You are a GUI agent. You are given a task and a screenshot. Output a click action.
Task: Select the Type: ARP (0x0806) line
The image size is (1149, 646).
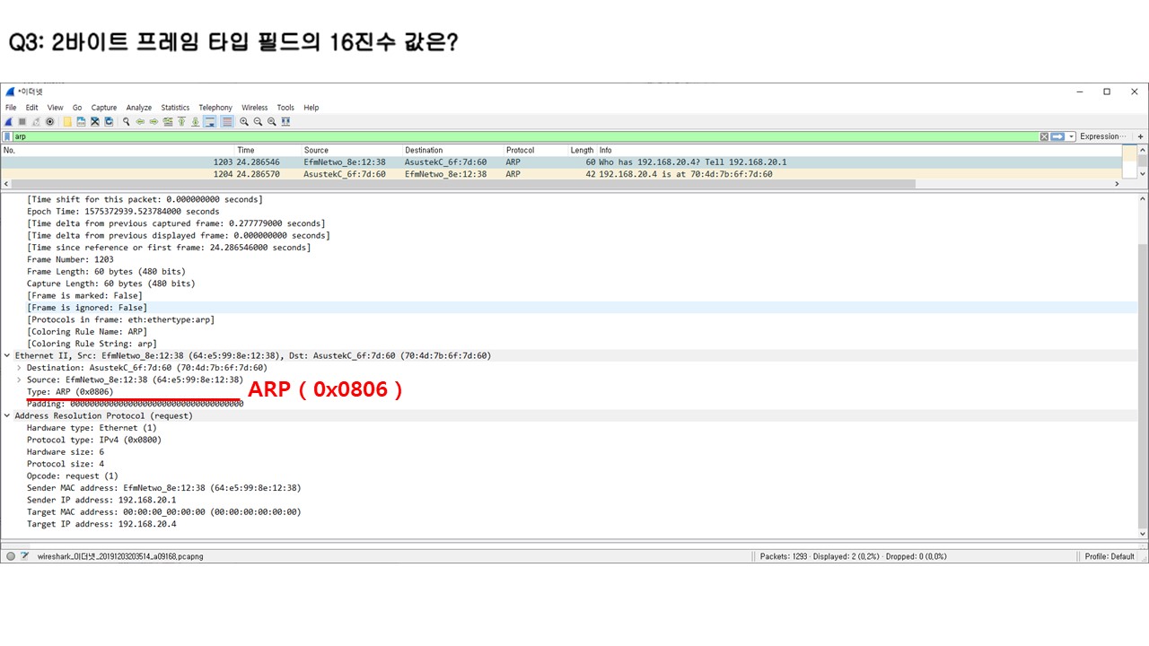70,392
